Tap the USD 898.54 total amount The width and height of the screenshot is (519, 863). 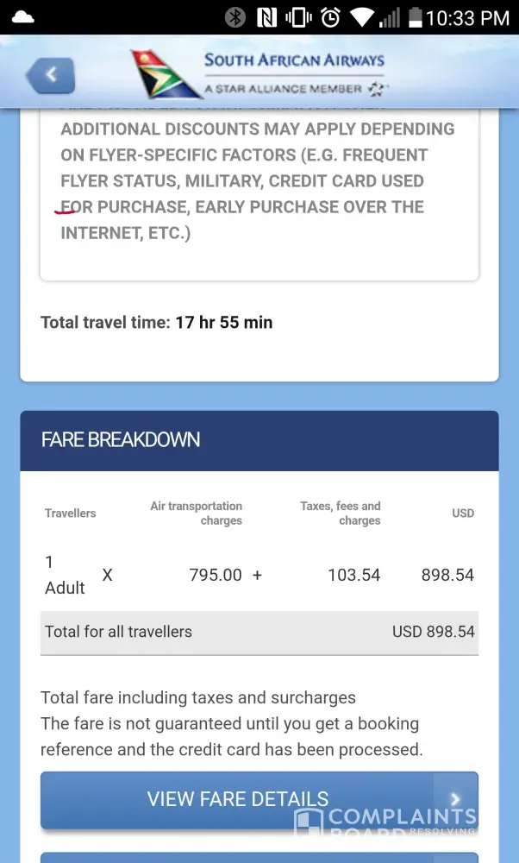(x=433, y=632)
